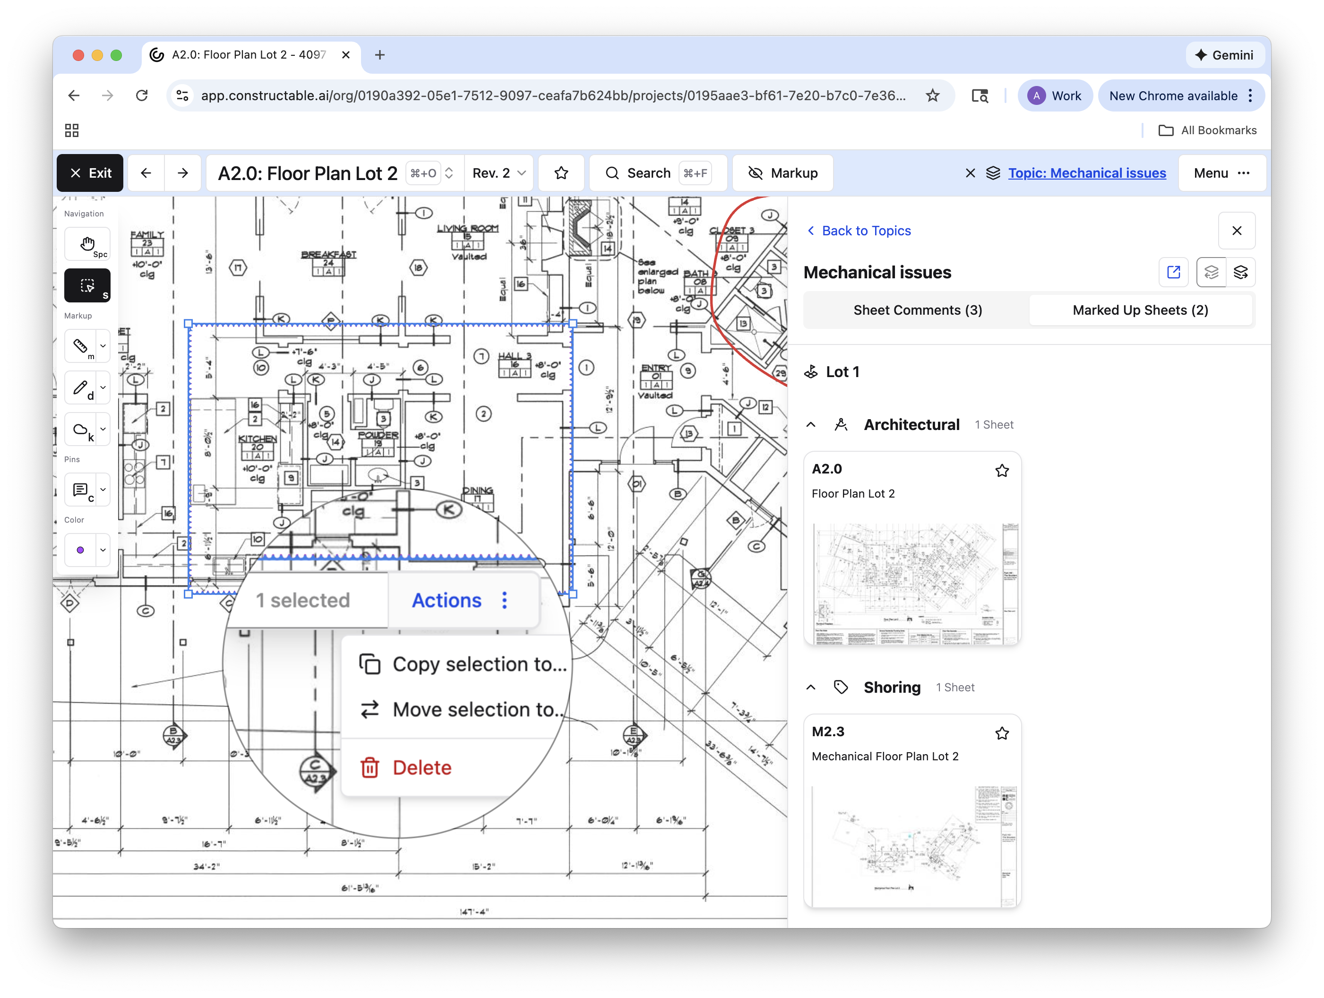Open the Work profile button
This screenshot has height=998, width=1324.
pos(1055,96)
